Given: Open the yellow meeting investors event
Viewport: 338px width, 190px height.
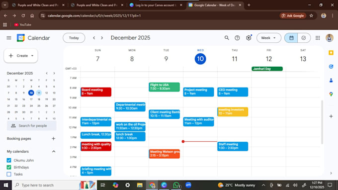Looking at the screenshot, I should 233,112.
